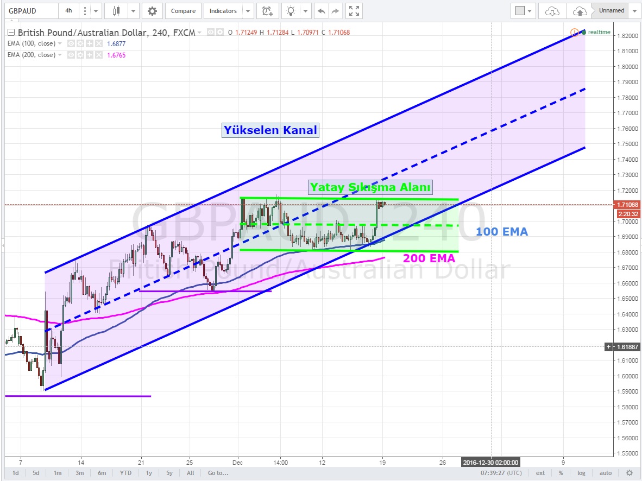
Task: Click the Unnamed layout name
Action: pyautogui.click(x=612, y=11)
